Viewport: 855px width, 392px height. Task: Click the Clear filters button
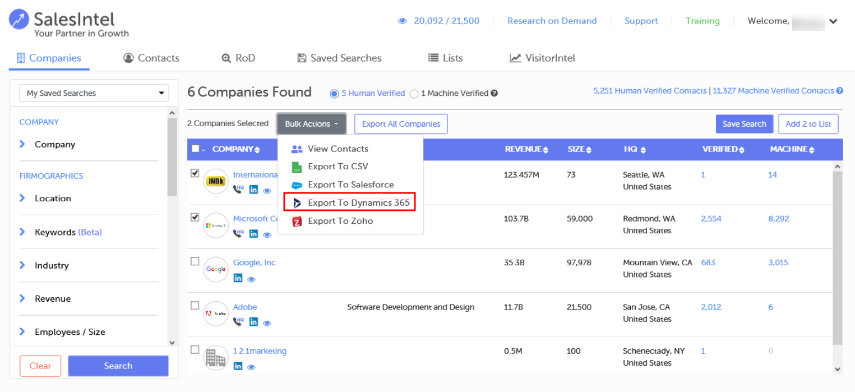click(40, 366)
